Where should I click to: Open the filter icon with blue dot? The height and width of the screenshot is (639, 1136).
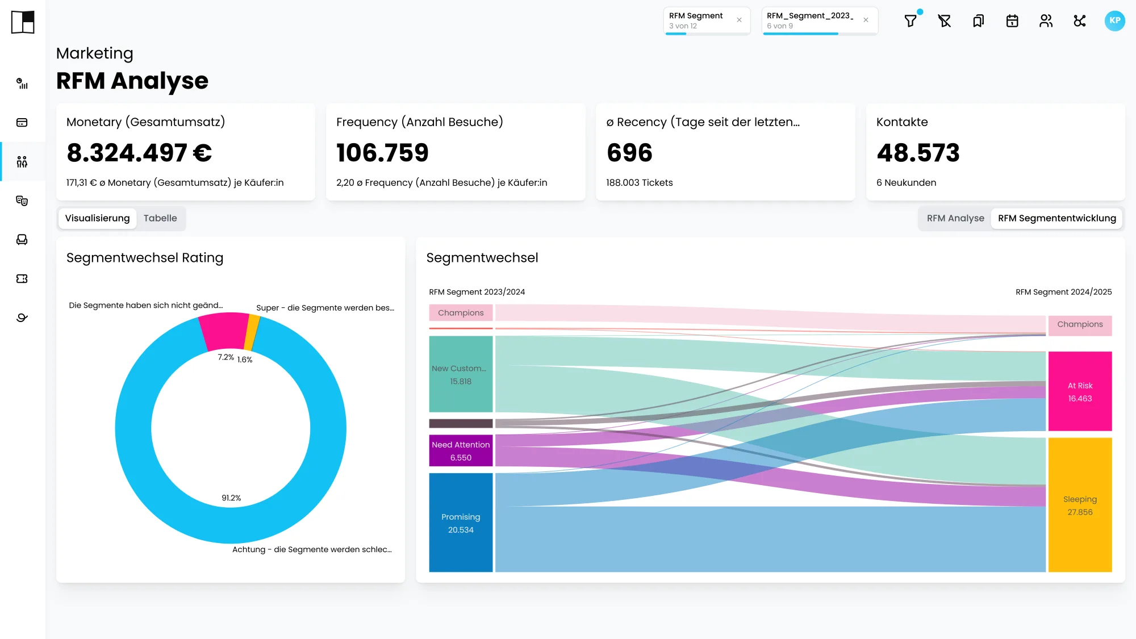click(911, 21)
